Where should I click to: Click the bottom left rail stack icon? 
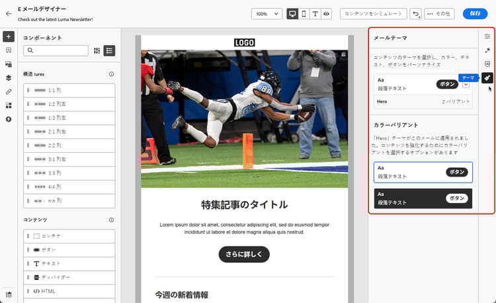(9, 294)
